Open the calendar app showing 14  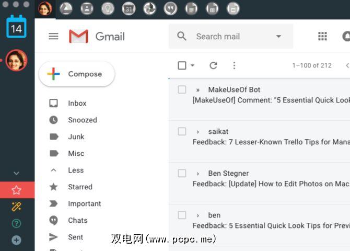16,26
